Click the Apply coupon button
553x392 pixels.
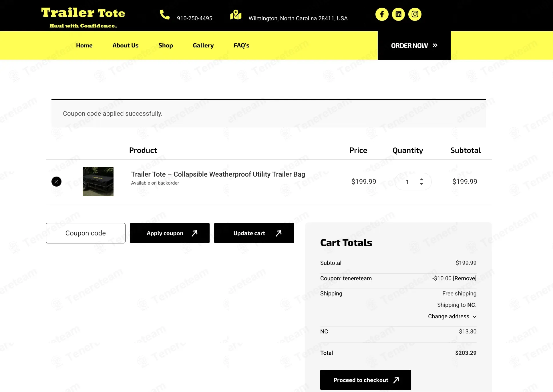coord(170,233)
